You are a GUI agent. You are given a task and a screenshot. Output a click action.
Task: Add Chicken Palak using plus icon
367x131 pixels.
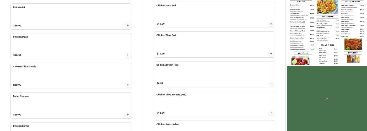(128, 55)
